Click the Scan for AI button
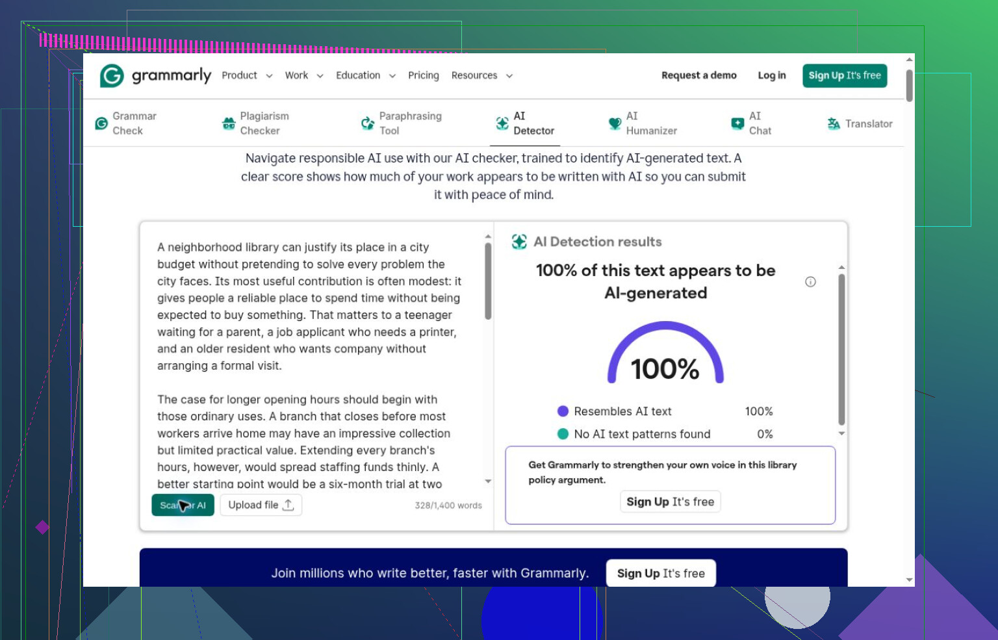The image size is (998, 640). point(183,505)
